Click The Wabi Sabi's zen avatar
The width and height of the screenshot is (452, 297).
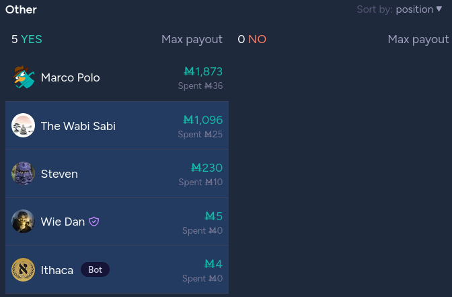pos(23,125)
